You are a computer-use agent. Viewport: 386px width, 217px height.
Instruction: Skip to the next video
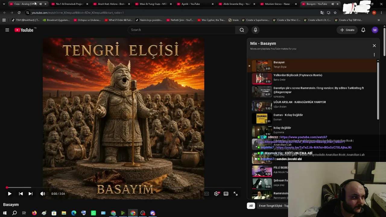30,194
